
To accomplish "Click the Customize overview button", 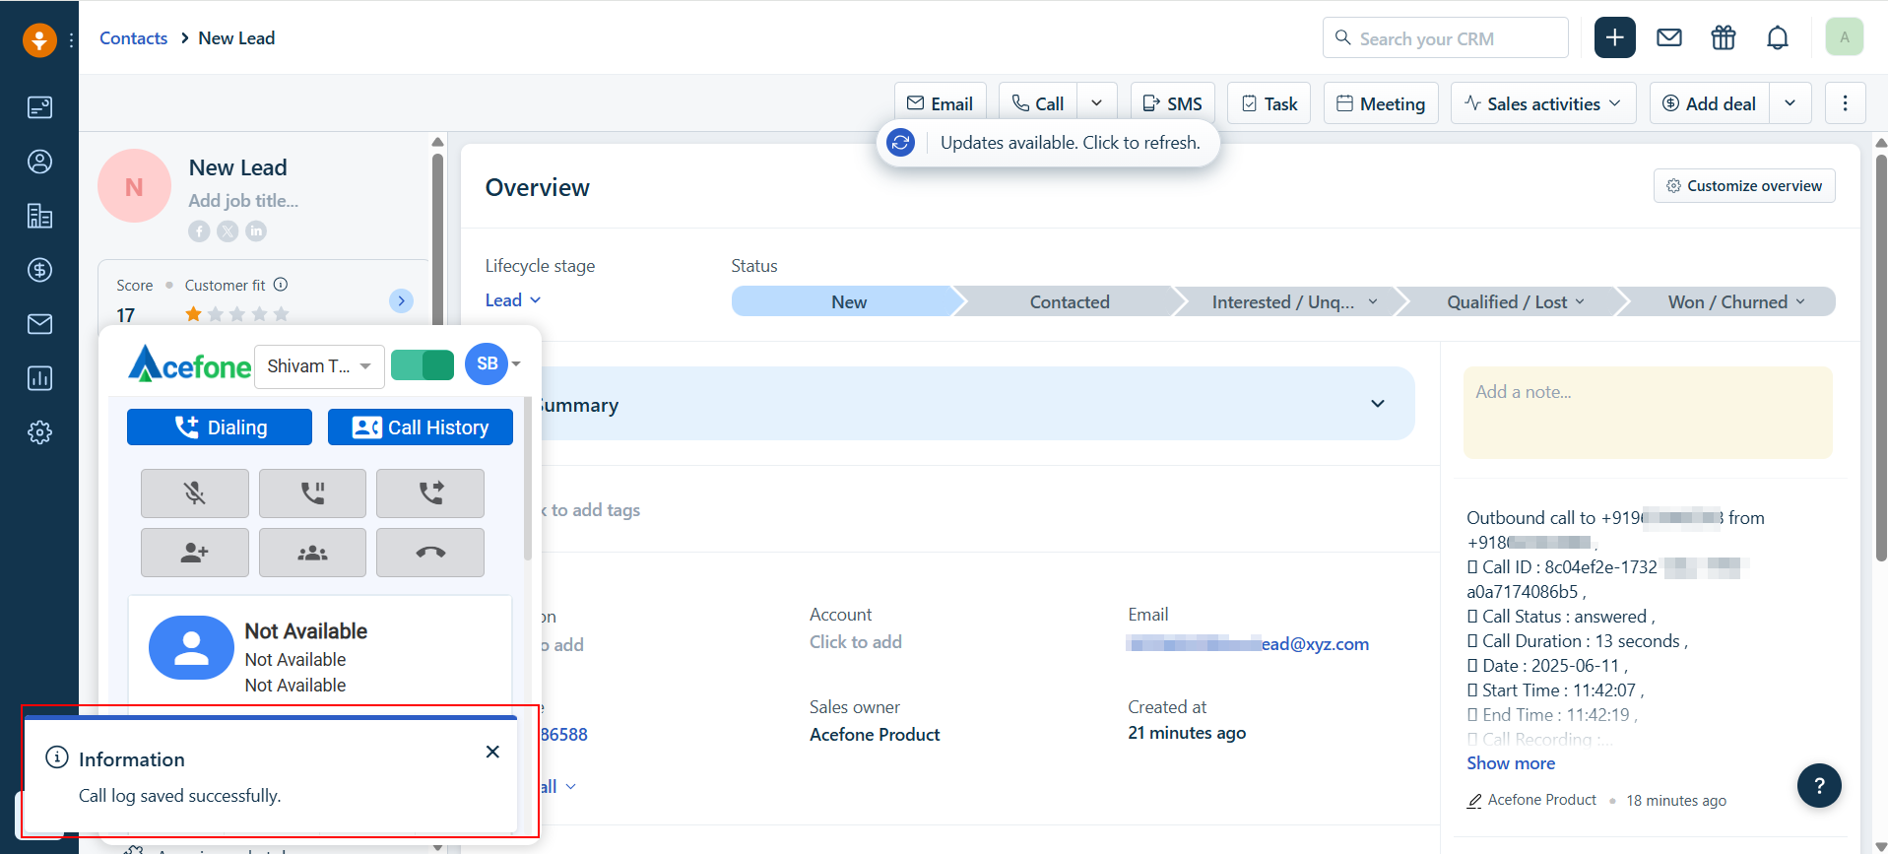I will [1744, 186].
